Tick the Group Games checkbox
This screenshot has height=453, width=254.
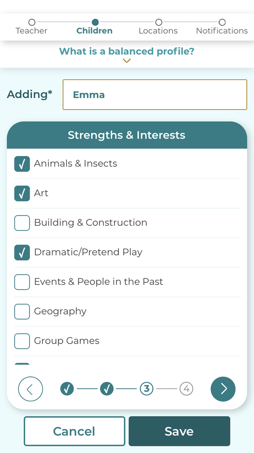tap(22, 341)
